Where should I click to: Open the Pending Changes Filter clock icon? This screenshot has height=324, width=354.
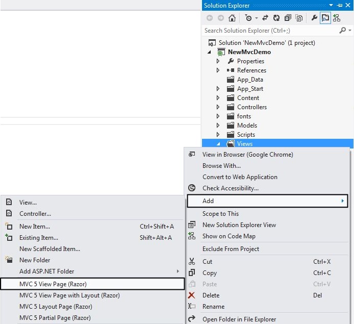click(248, 18)
